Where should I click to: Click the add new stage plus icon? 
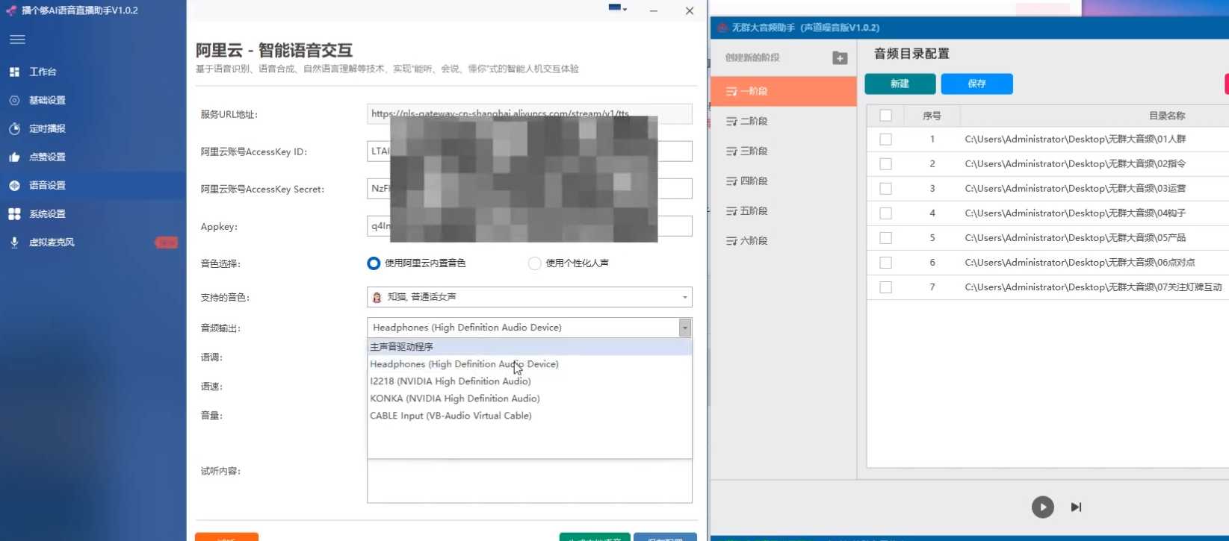840,58
